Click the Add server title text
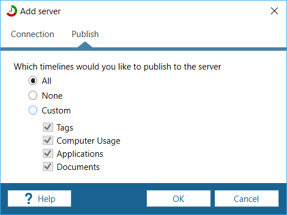The image size is (287, 215). tap(41, 11)
